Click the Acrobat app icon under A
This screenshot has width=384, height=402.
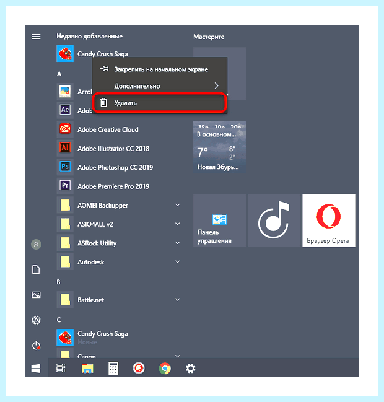click(x=65, y=91)
